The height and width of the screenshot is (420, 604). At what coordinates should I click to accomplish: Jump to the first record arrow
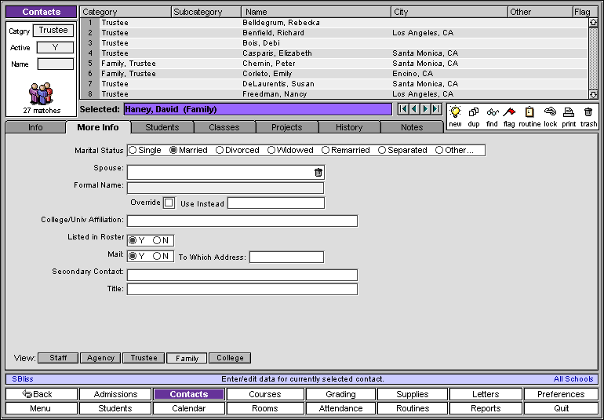point(403,109)
